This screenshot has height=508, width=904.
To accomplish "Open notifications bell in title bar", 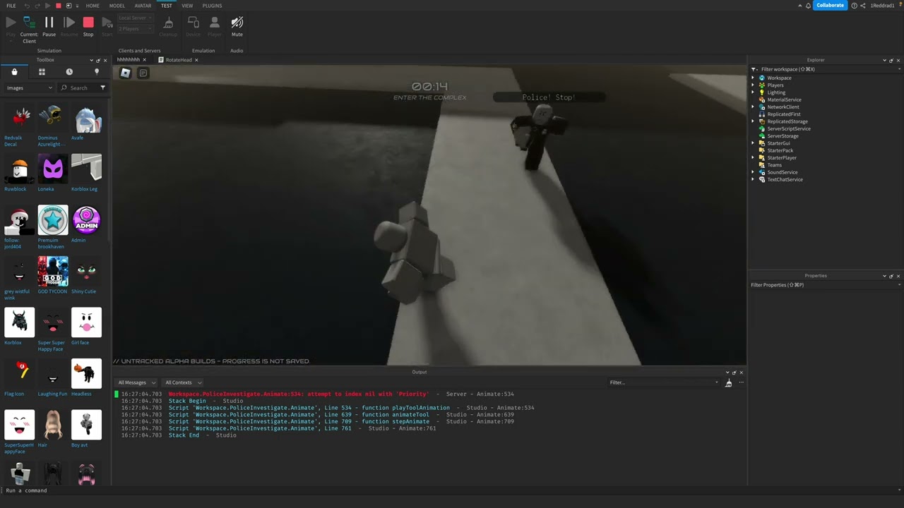I will [x=809, y=6].
